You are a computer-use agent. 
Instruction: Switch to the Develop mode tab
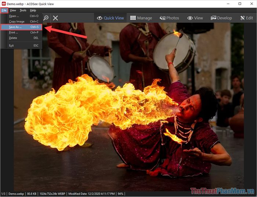(221, 18)
